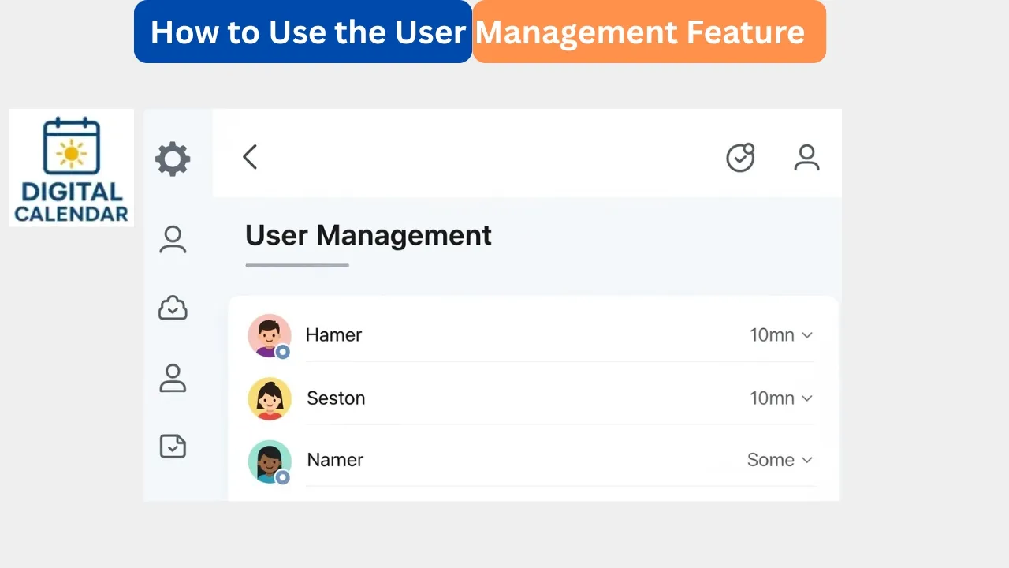Toggle Namer's status indicator badge
Viewport: 1009px width, 568px height.
click(x=281, y=475)
